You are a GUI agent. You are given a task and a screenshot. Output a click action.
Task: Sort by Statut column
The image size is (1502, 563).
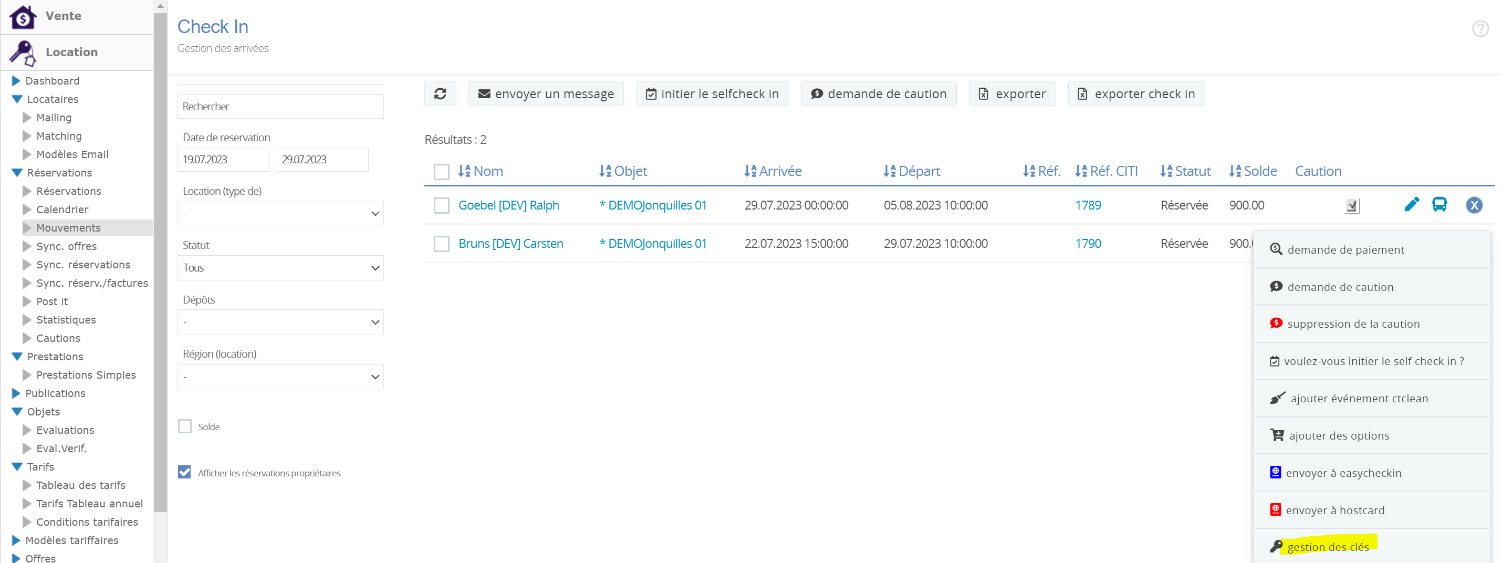[1185, 171]
